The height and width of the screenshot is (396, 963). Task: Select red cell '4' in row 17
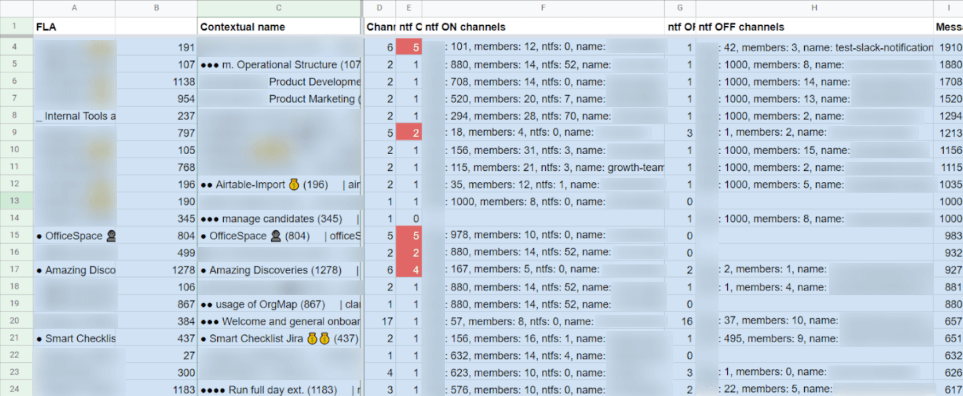(x=408, y=270)
